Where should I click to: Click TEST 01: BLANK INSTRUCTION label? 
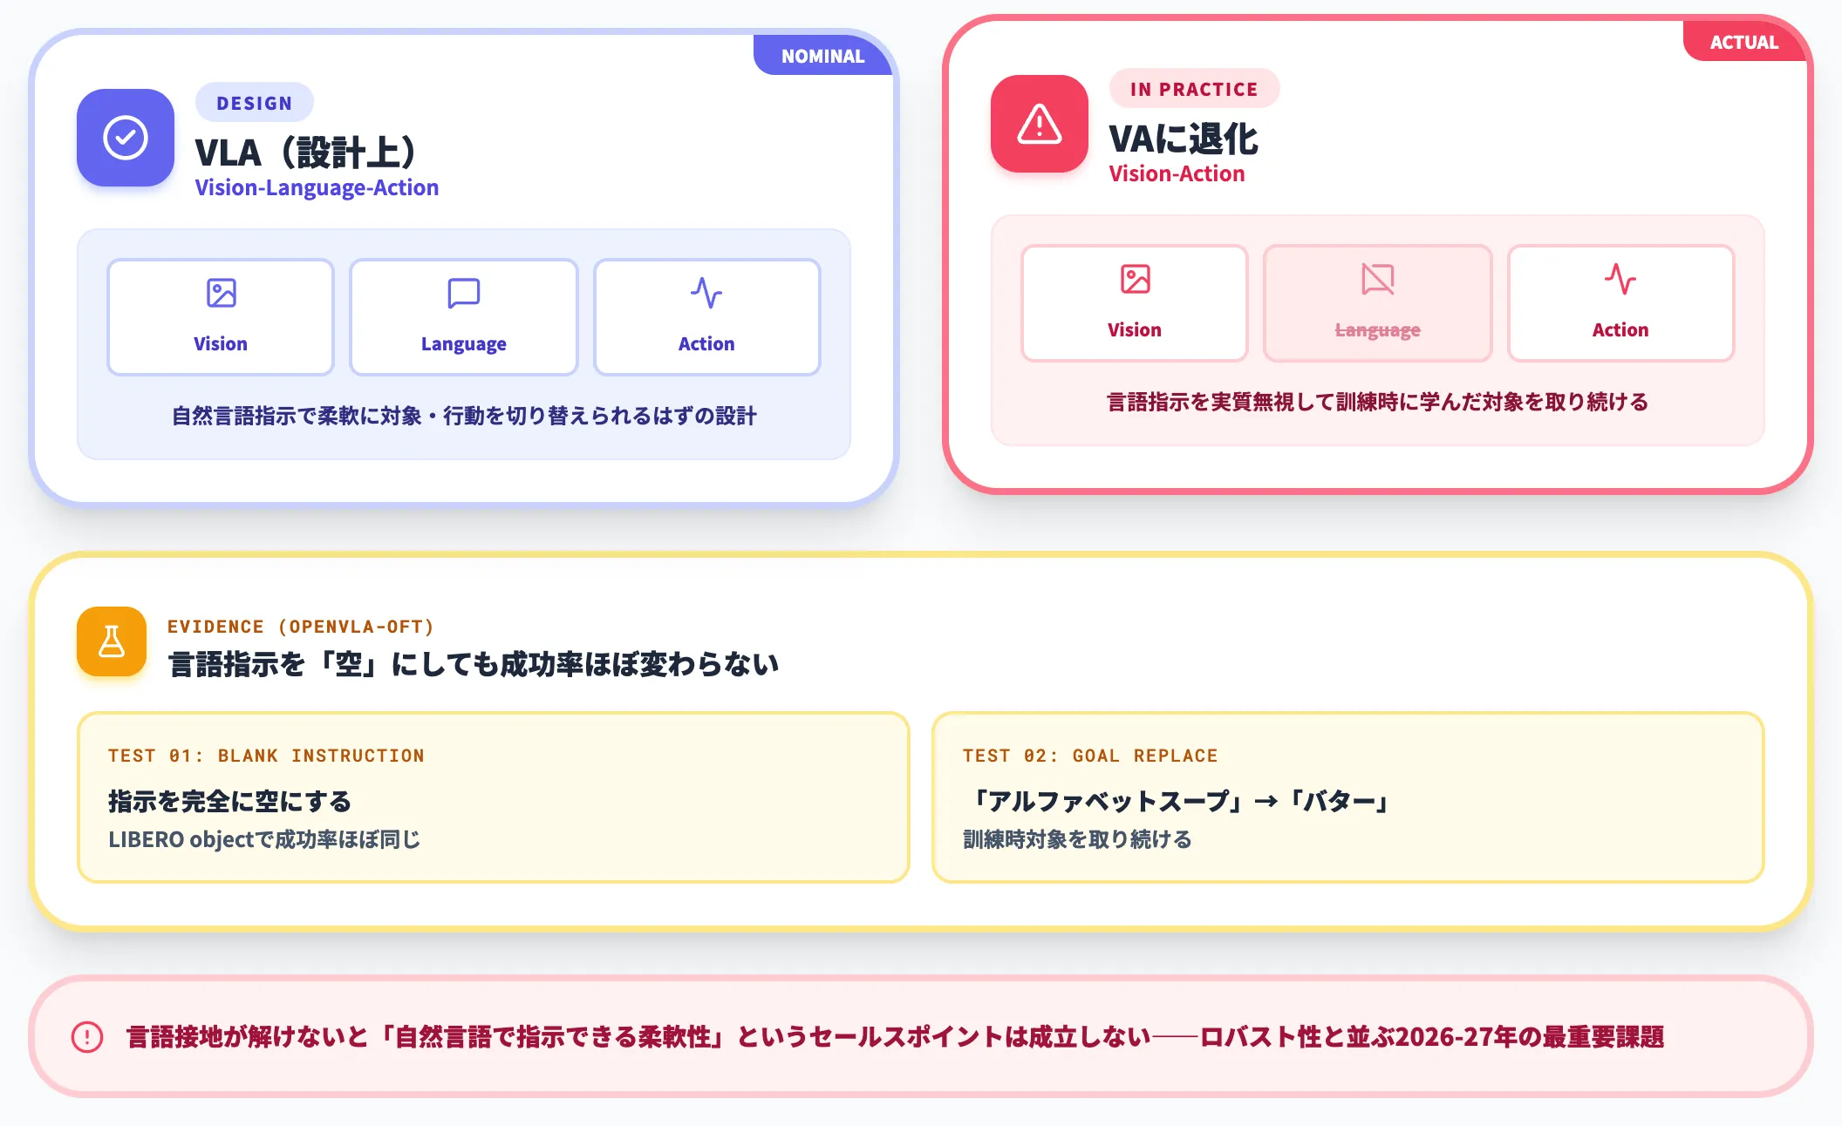266,756
